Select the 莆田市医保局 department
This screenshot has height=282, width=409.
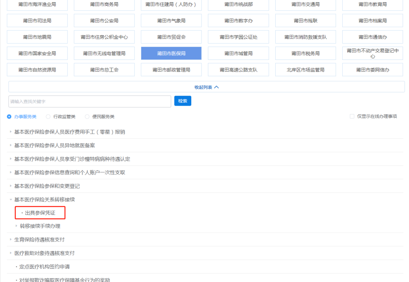(x=171, y=53)
